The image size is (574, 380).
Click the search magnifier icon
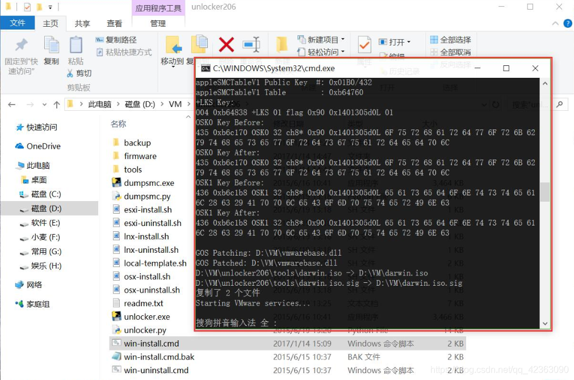(560, 105)
